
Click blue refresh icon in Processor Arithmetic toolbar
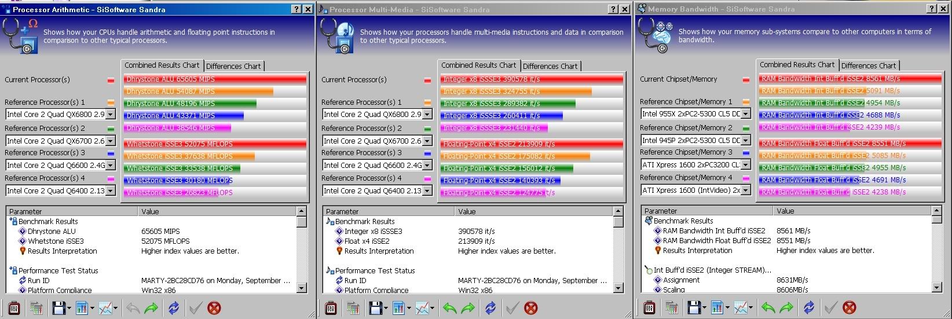coord(174,308)
